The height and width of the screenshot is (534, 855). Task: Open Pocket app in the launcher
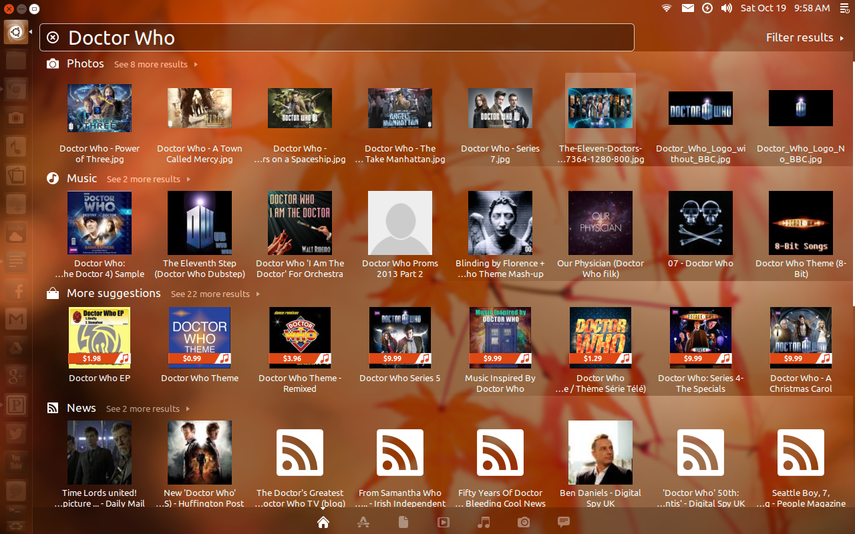[16, 405]
